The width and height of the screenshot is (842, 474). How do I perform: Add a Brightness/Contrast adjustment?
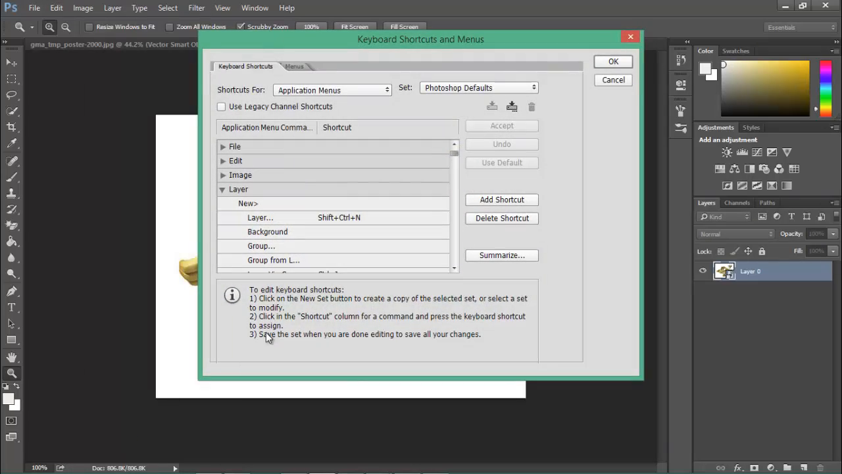(727, 152)
